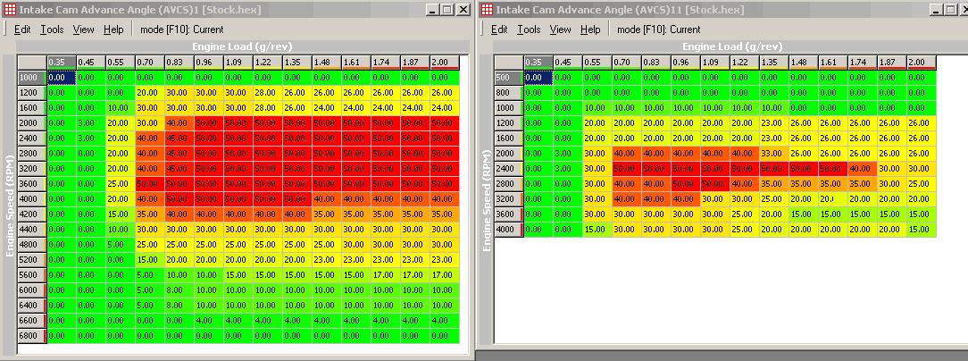The image size is (968, 361).
Task: Minimize the left Intake Cam Advance window
Action: pos(431,10)
